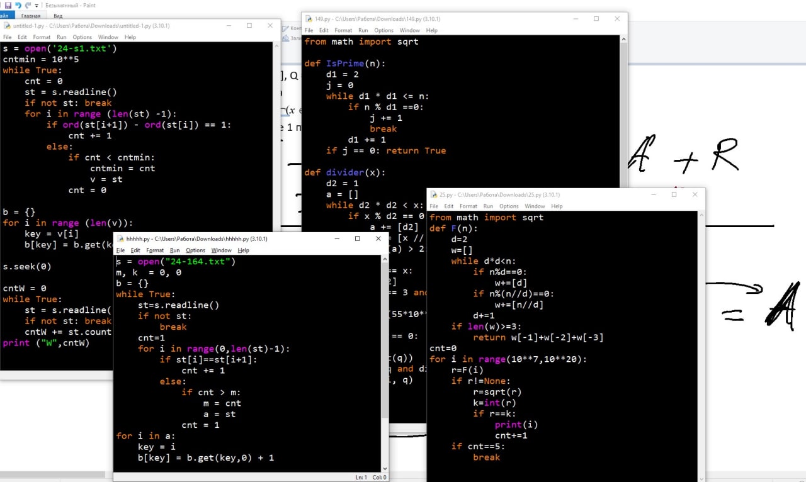Open the Run menu in the hhhhh.py window

[174, 250]
